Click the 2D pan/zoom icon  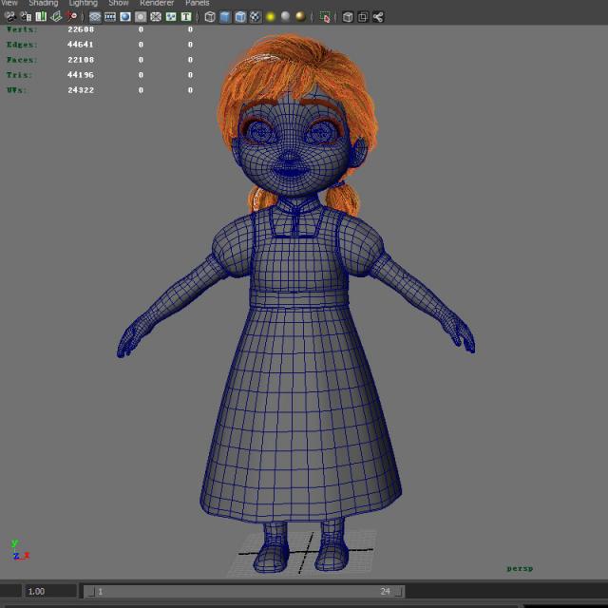pos(72,16)
